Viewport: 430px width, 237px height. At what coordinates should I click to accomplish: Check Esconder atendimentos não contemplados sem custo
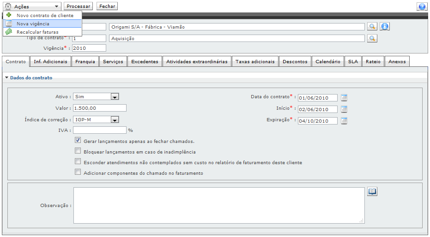tap(78, 161)
